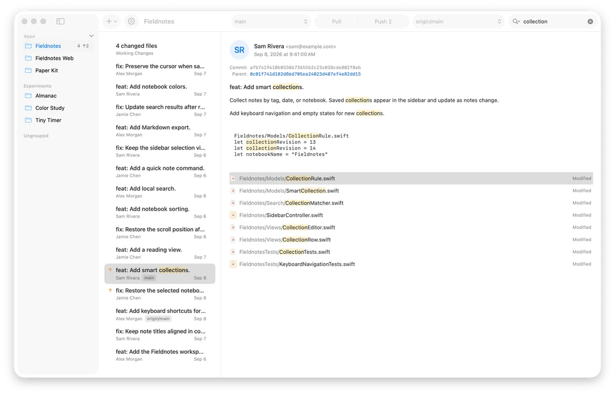This screenshot has height=395, width=615.
Task: Click the SmartCollection.swift file icon
Action: point(233,190)
